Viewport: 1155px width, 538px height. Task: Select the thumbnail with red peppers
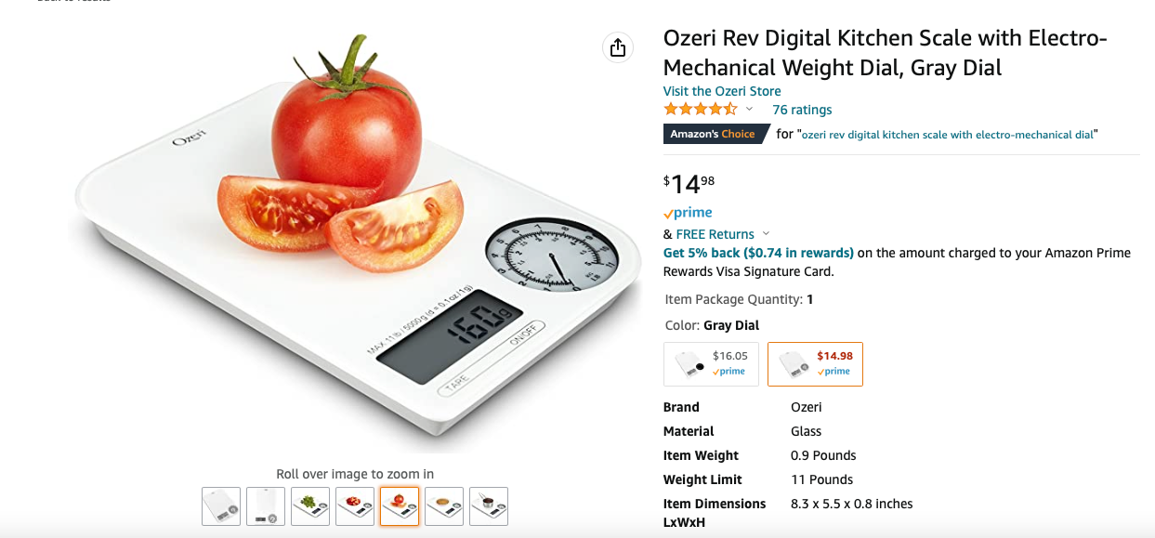click(x=355, y=506)
